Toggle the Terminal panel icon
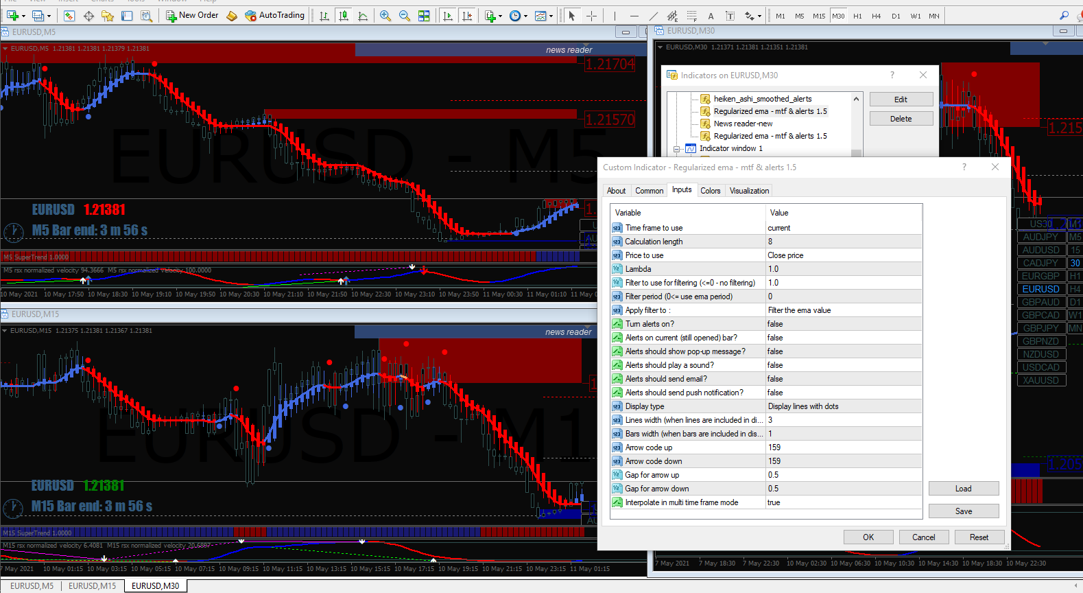The height and width of the screenshot is (593, 1083). point(127,16)
